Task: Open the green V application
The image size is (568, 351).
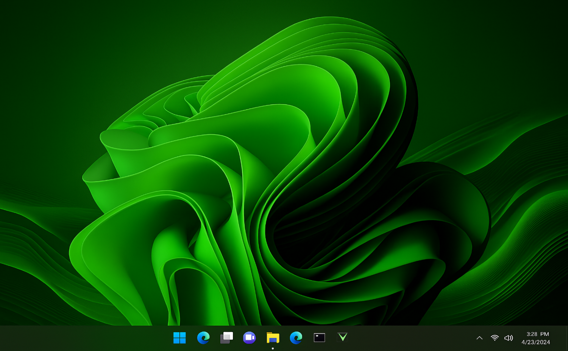Action: click(342, 338)
